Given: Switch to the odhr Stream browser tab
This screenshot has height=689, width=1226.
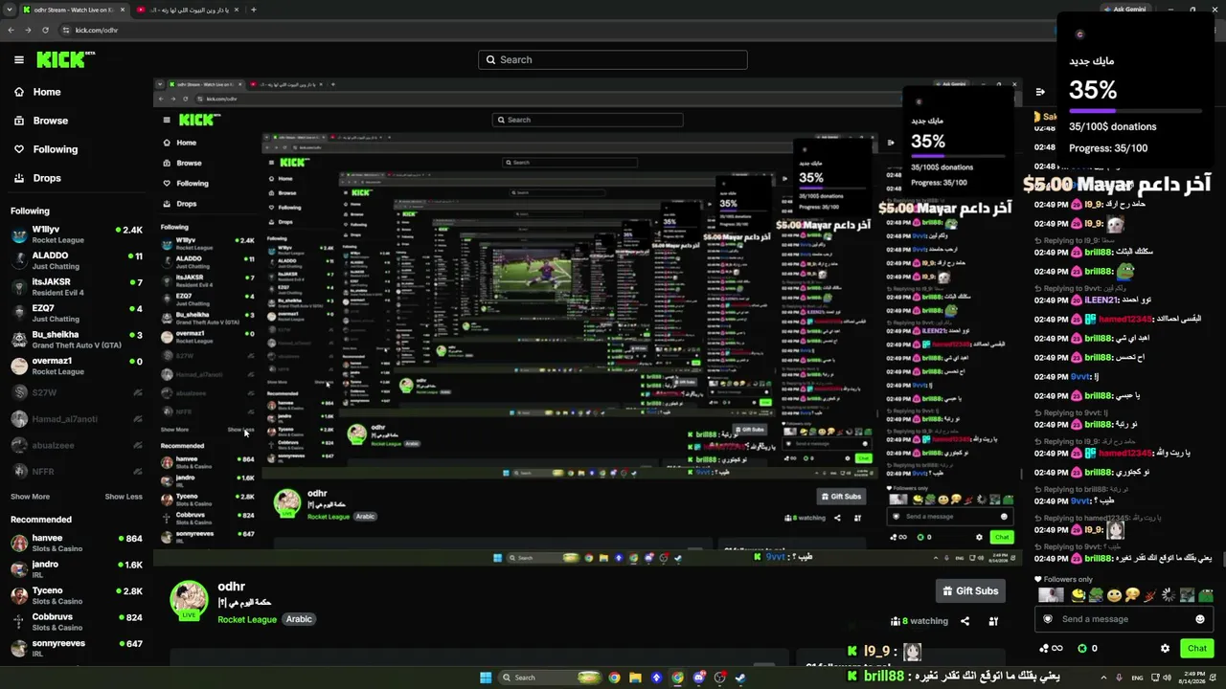Looking at the screenshot, I should point(74,10).
